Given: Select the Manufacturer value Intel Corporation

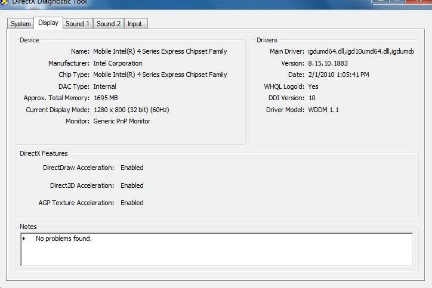Looking at the screenshot, I should (x=118, y=63).
